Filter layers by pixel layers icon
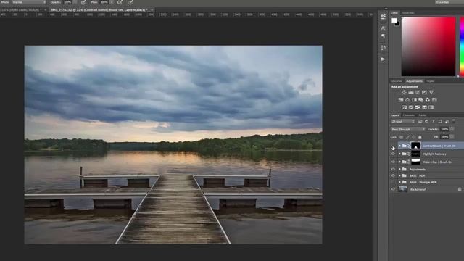The height and width of the screenshot is (261, 464). 420,121
